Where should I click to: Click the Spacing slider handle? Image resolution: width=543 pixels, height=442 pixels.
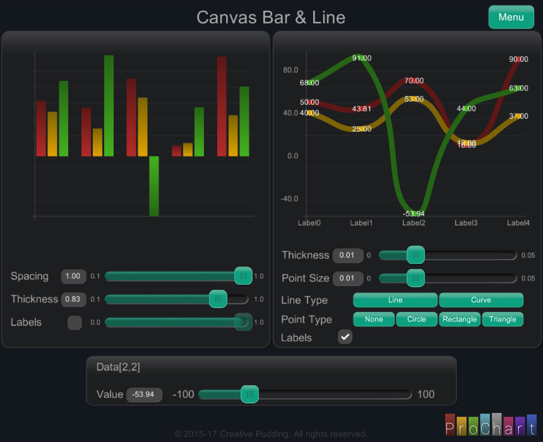pos(243,276)
